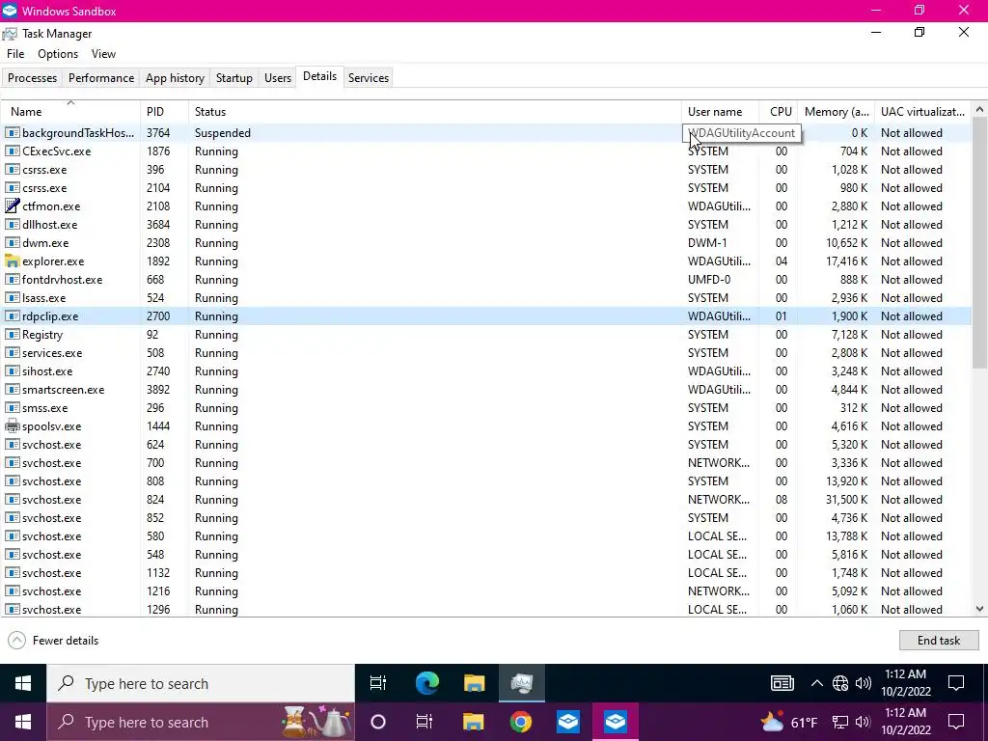Image resolution: width=988 pixels, height=741 pixels.
Task: Open the File menu
Action: [15, 54]
